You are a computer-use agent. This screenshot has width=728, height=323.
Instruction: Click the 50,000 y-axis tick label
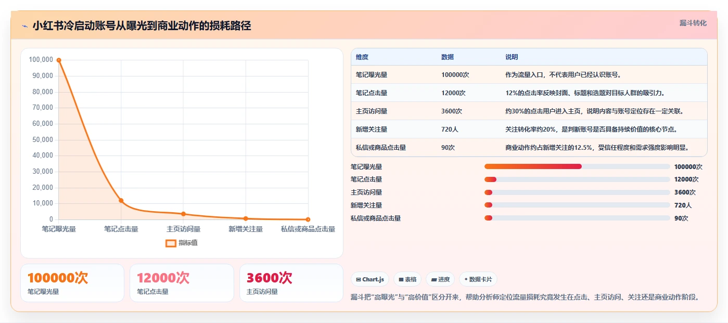click(43, 139)
